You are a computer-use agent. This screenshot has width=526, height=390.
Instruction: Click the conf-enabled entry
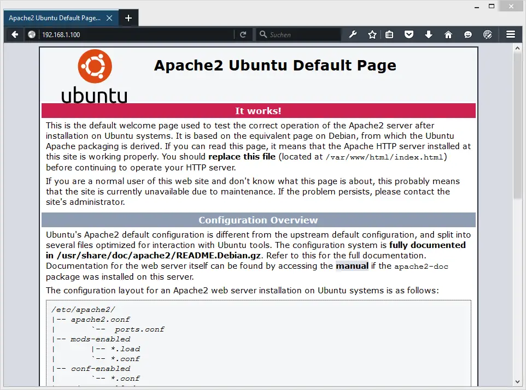tap(100, 369)
